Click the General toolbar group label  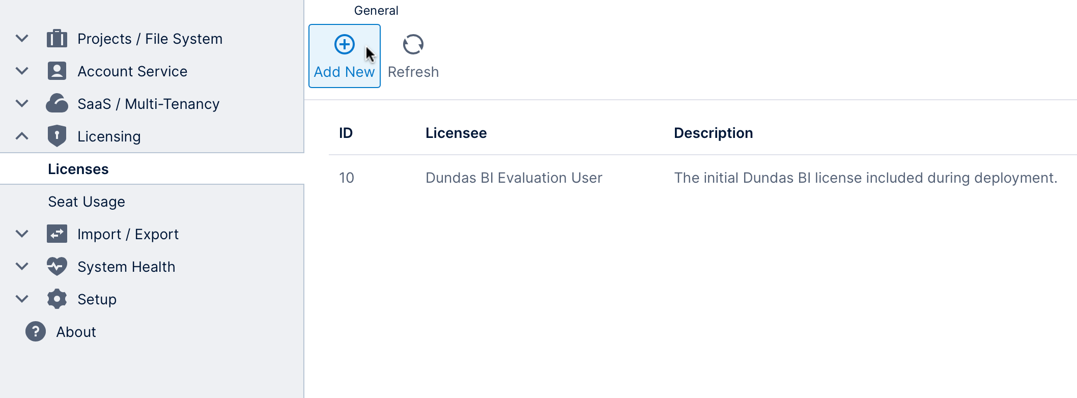pyautogui.click(x=376, y=10)
